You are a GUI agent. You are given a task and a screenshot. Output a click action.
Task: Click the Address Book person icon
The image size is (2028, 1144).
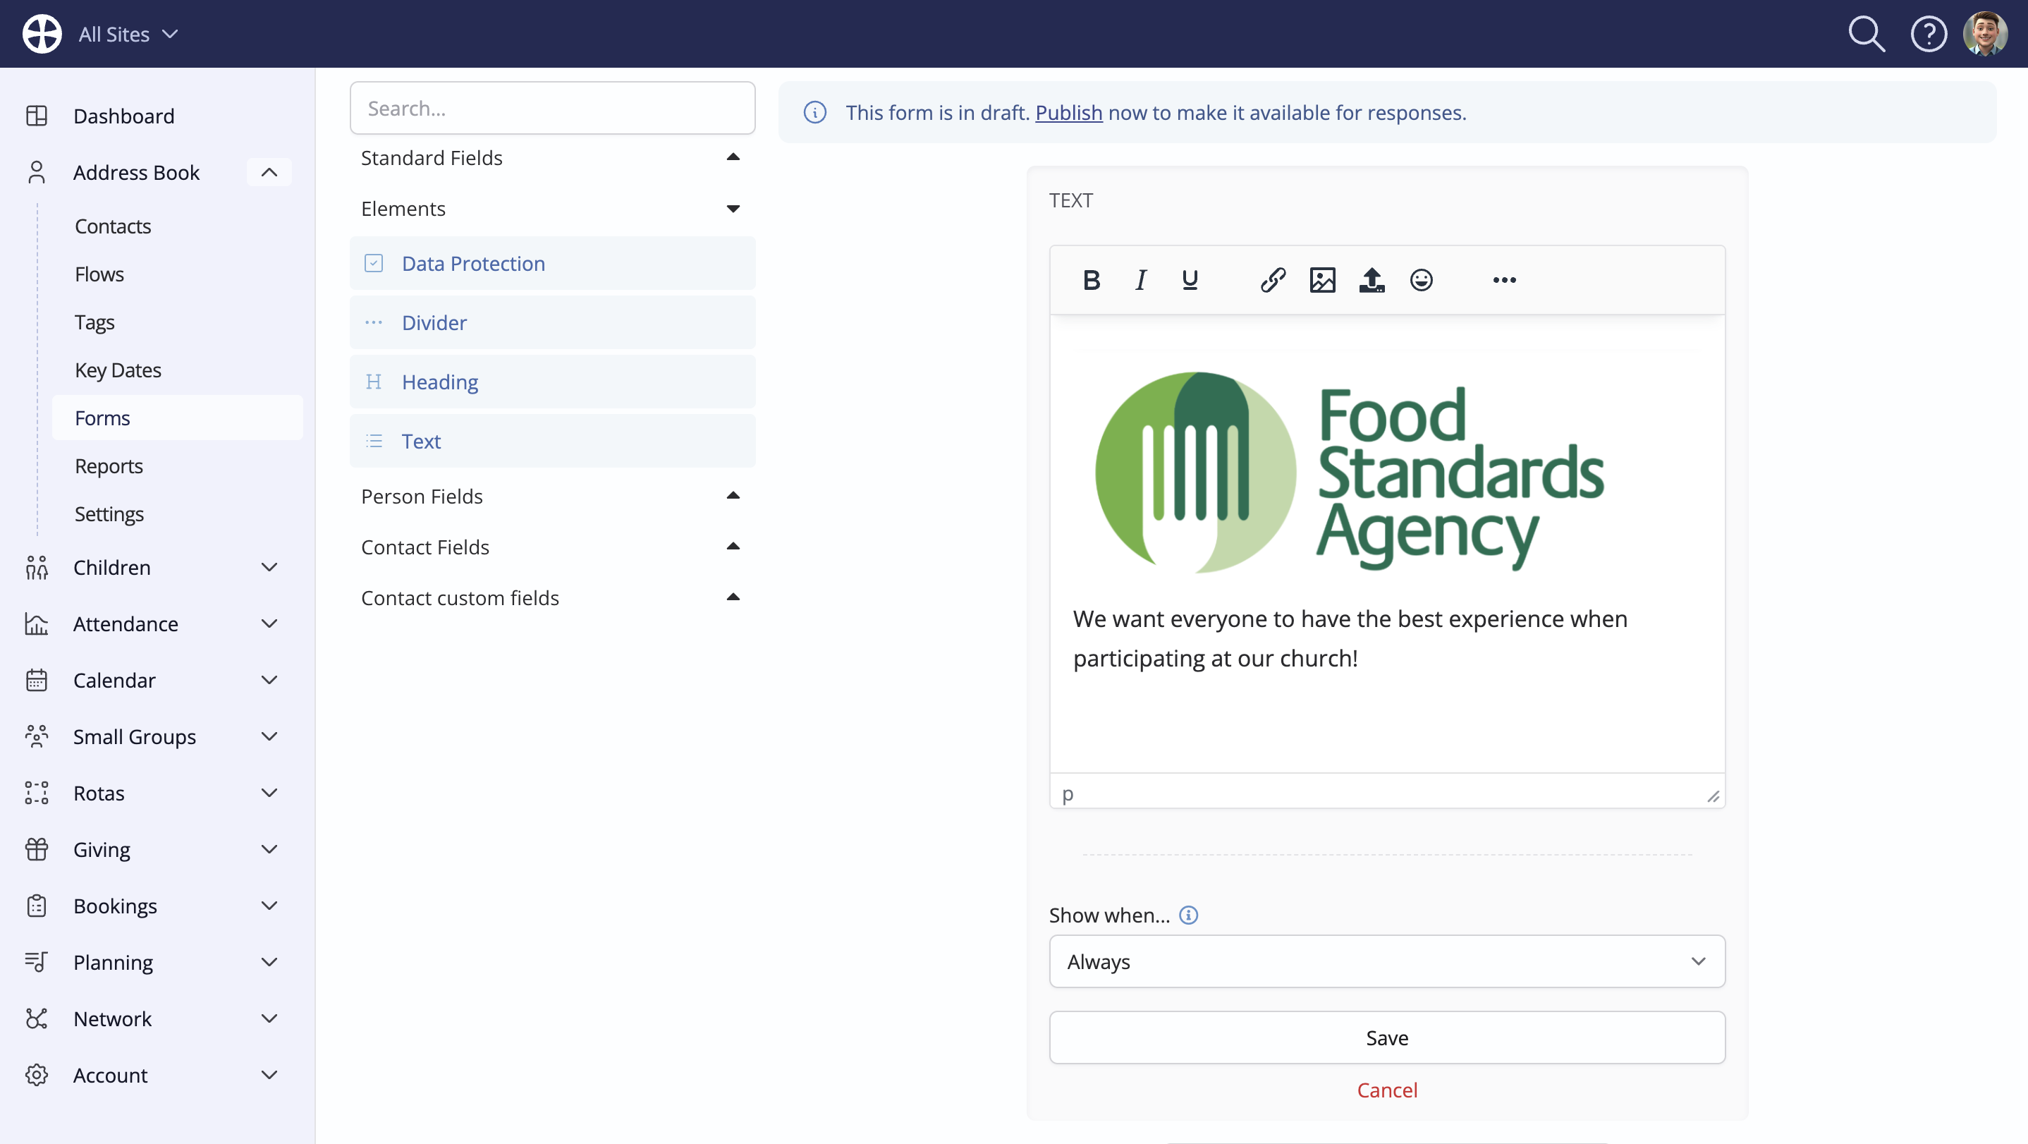pyautogui.click(x=36, y=172)
